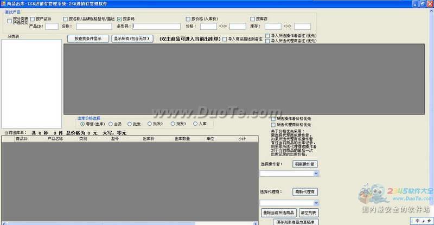The image size is (434, 225).
Task: Pick the 批发2 price option
Action: (150, 124)
